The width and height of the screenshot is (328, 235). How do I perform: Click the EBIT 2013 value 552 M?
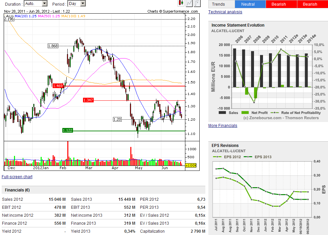[130, 207]
